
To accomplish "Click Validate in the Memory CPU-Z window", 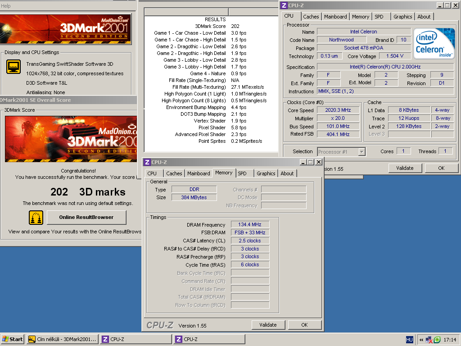I will [x=268, y=325].
